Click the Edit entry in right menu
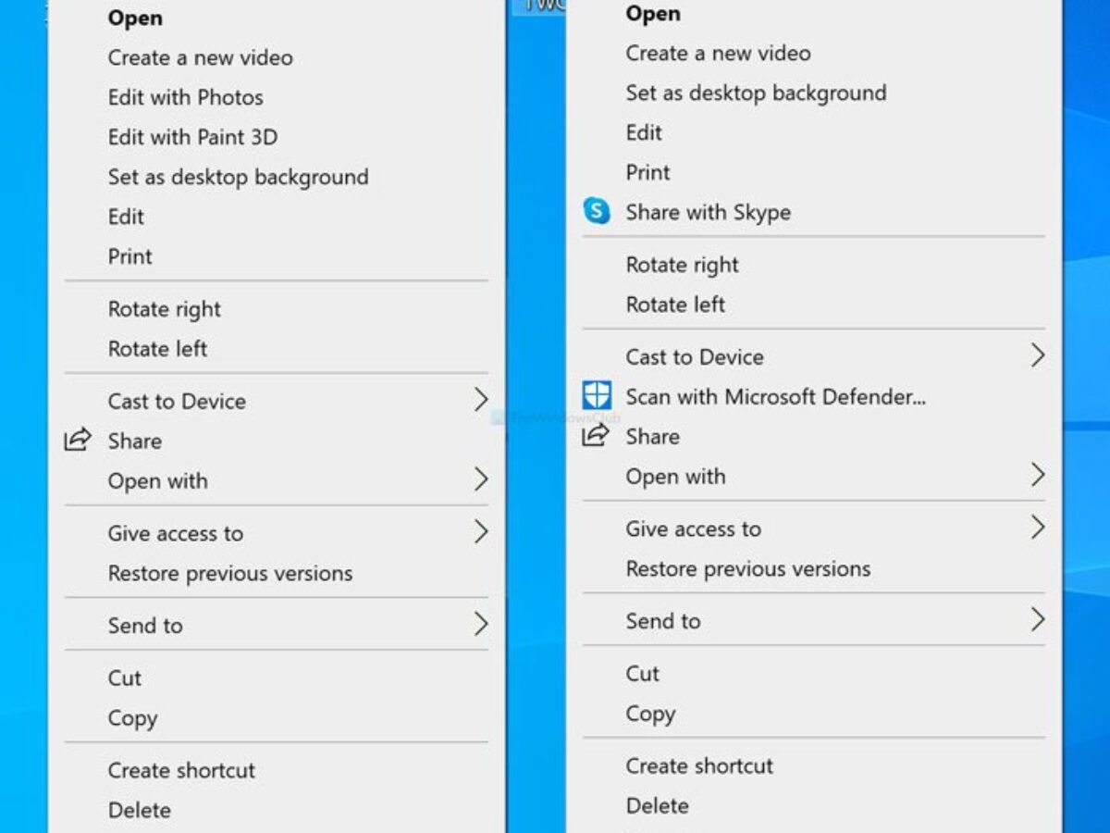This screenshot has width=1110, height=833. click(x=644, y=132)
